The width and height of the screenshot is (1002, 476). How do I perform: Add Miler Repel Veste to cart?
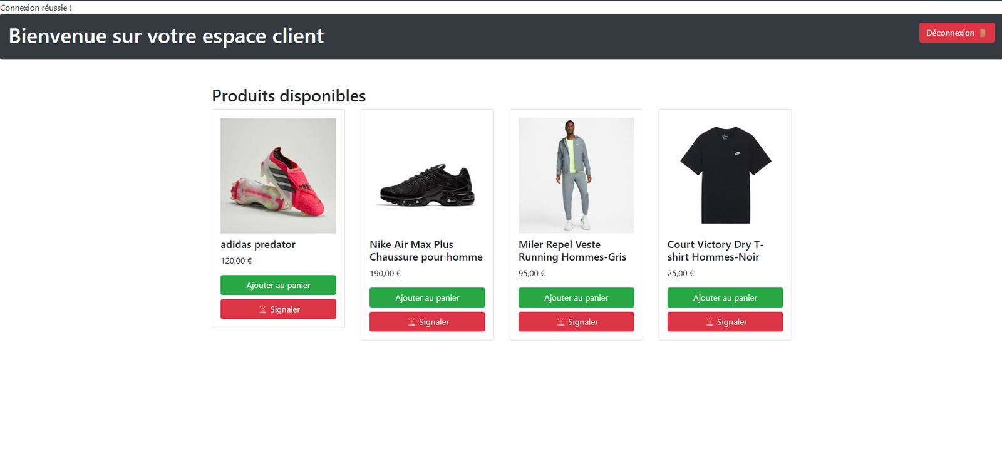pyautogui.click(x=576, y=297)
